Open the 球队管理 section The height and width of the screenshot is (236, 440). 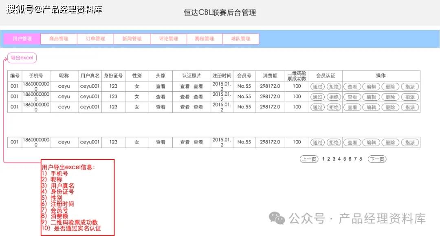241,38
